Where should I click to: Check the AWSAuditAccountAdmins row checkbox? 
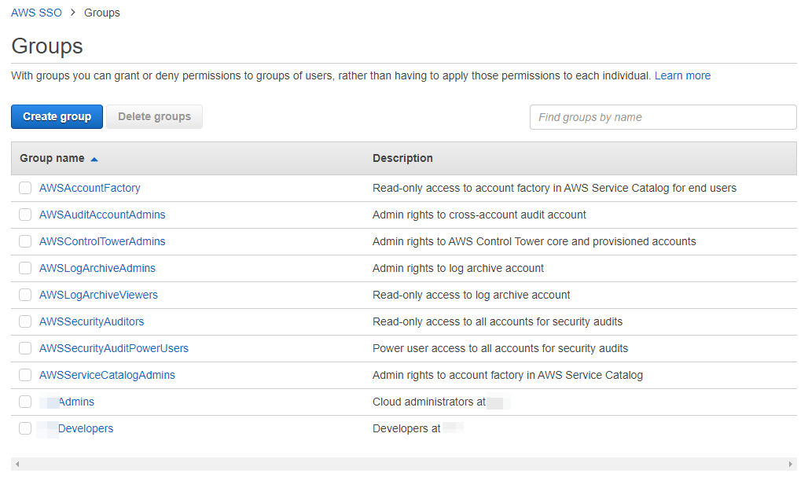point(24,215)
